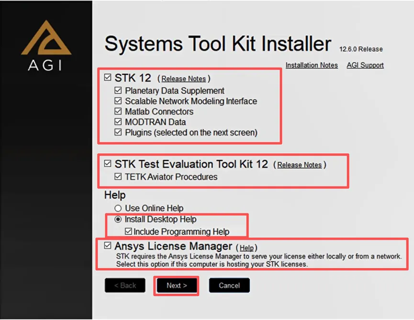Select Install Desktop Help radio button
Viewport: 414px width, 320px height.
tap(118, 219)
